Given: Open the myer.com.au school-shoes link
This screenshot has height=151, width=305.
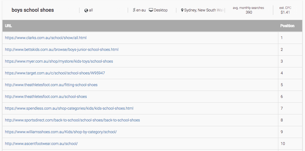Looking at the screenshot, I should tap(59, 61).
